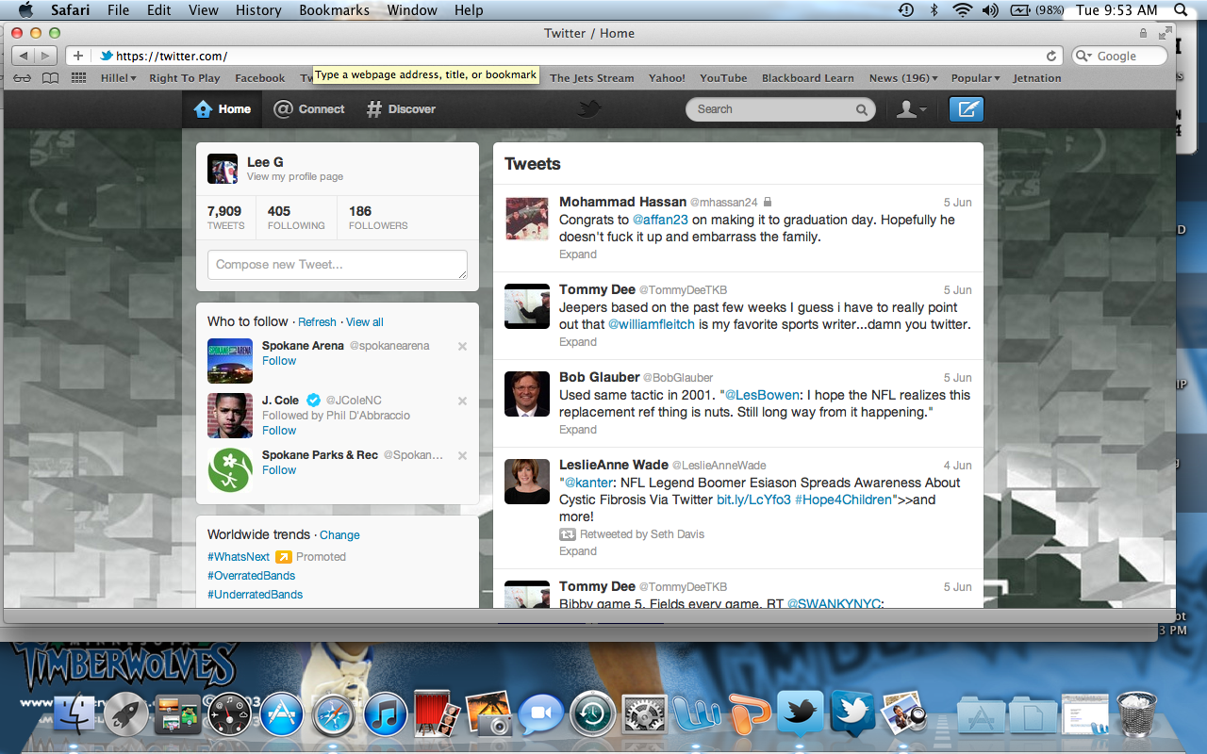1207x754 pixels.
Task: Click magnifier icon in Twitter search box
Action: pyautogui.click(x=862, y=109)
